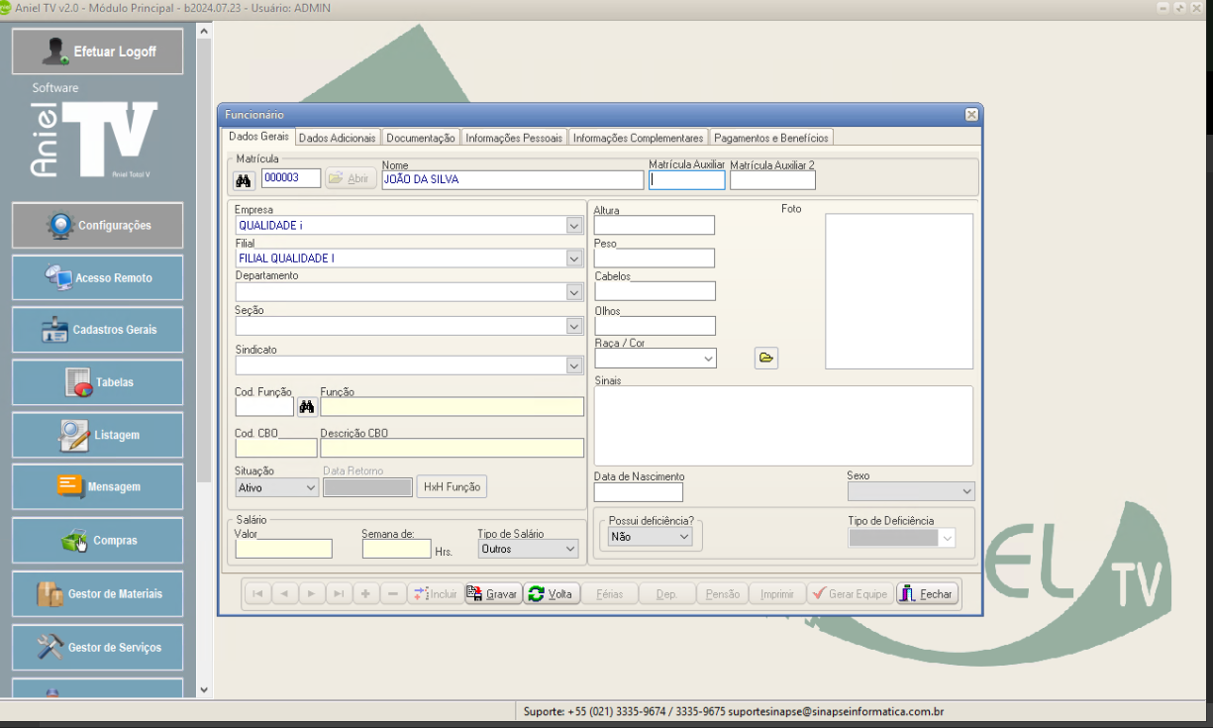Switch to the Documentação tab
The width and height of the screenshot is (1213, 728).
[x=421, y=138]
